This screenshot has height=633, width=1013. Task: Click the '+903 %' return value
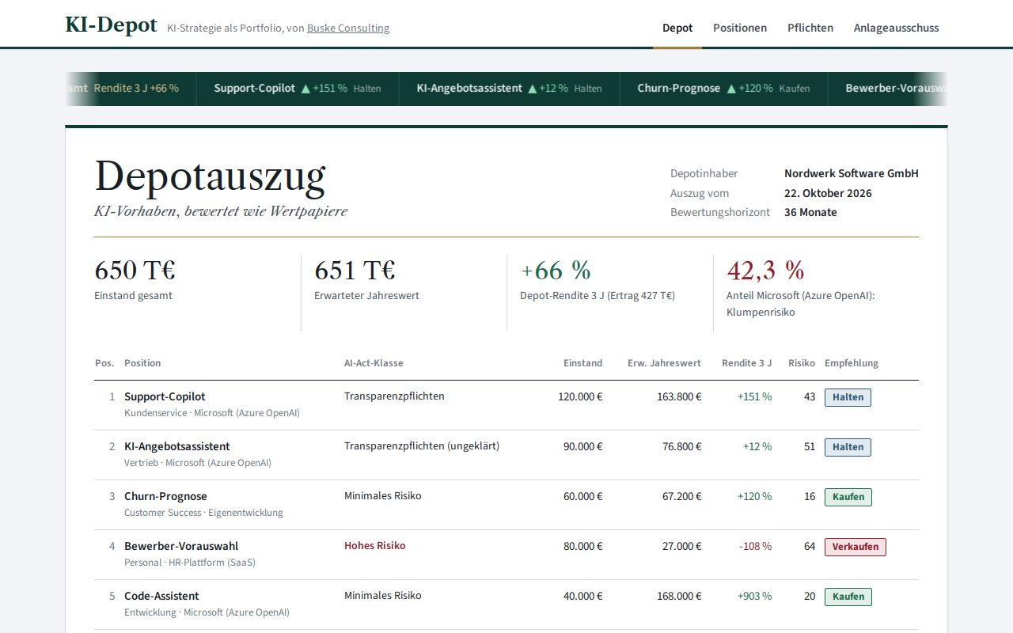pos(754,596)
